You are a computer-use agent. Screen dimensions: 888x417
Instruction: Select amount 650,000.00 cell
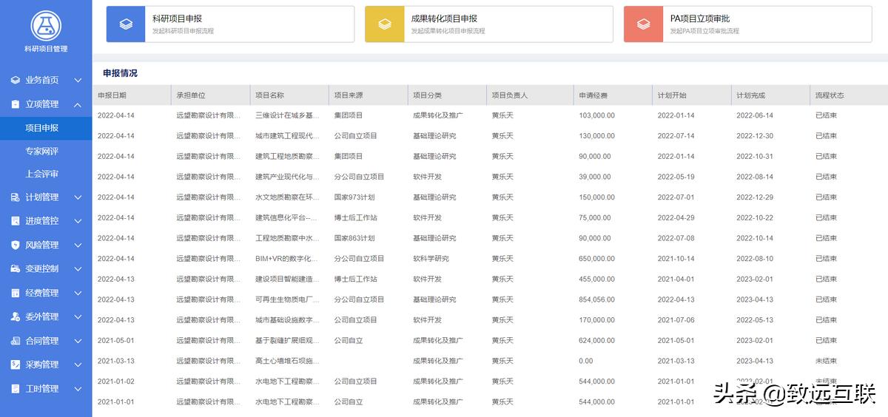(596, 259)
